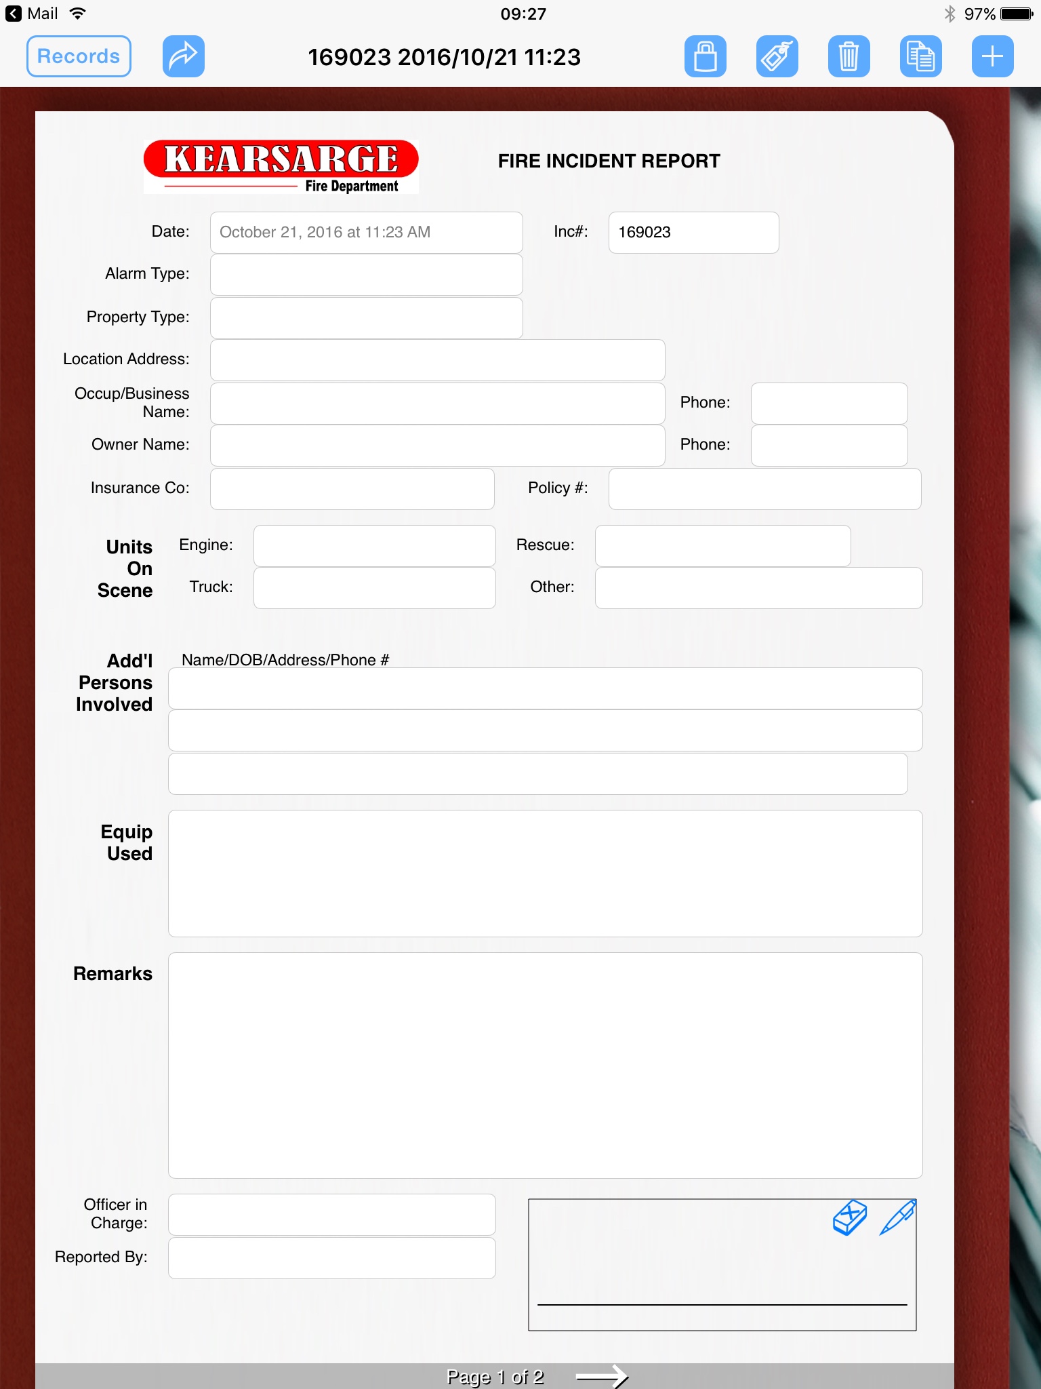Tap the second Add'l Persons Involved line
This screenshot has height=1389, width=1041.
(x=545, y=730)
